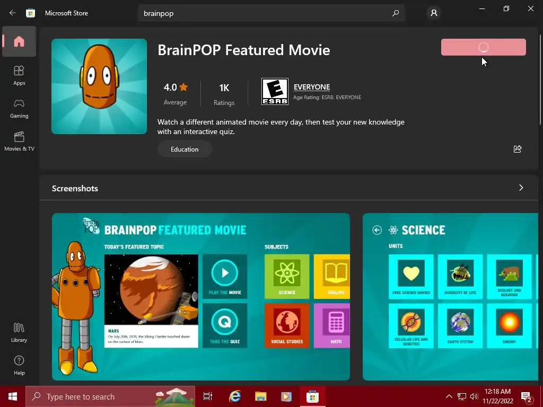Click the page vertical scrollbar

(540, 79)
